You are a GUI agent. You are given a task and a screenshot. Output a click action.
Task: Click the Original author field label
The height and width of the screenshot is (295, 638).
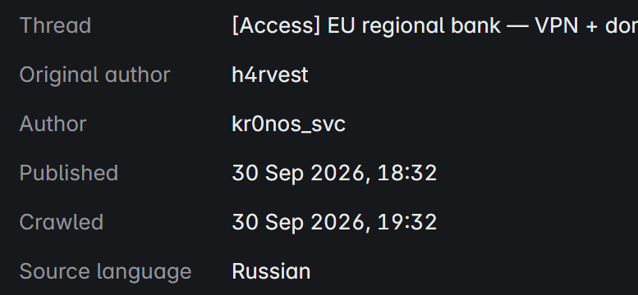94,75
